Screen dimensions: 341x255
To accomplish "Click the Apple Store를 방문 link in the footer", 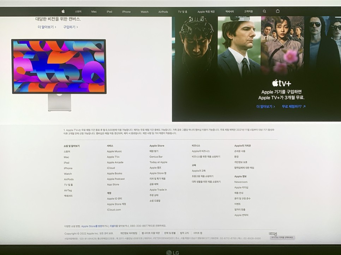I will click(91, 226).
